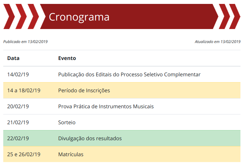Viewport: 245px width, 165px height.
Task: Click the left chevron arrows decoration
Action: pyautogui.click(x=20, y=16)
